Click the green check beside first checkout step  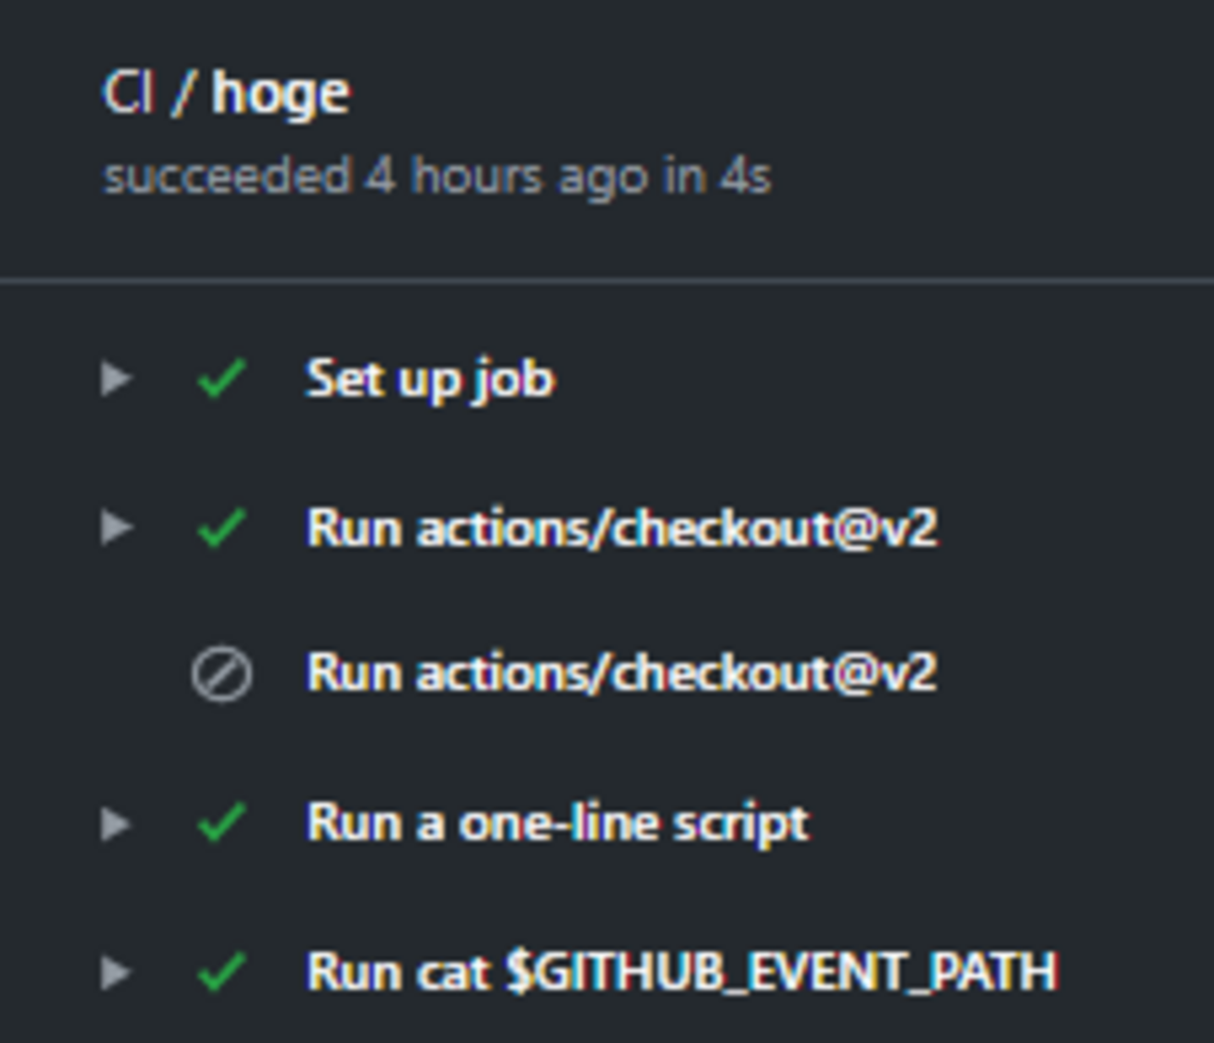[x=221, y=528]
